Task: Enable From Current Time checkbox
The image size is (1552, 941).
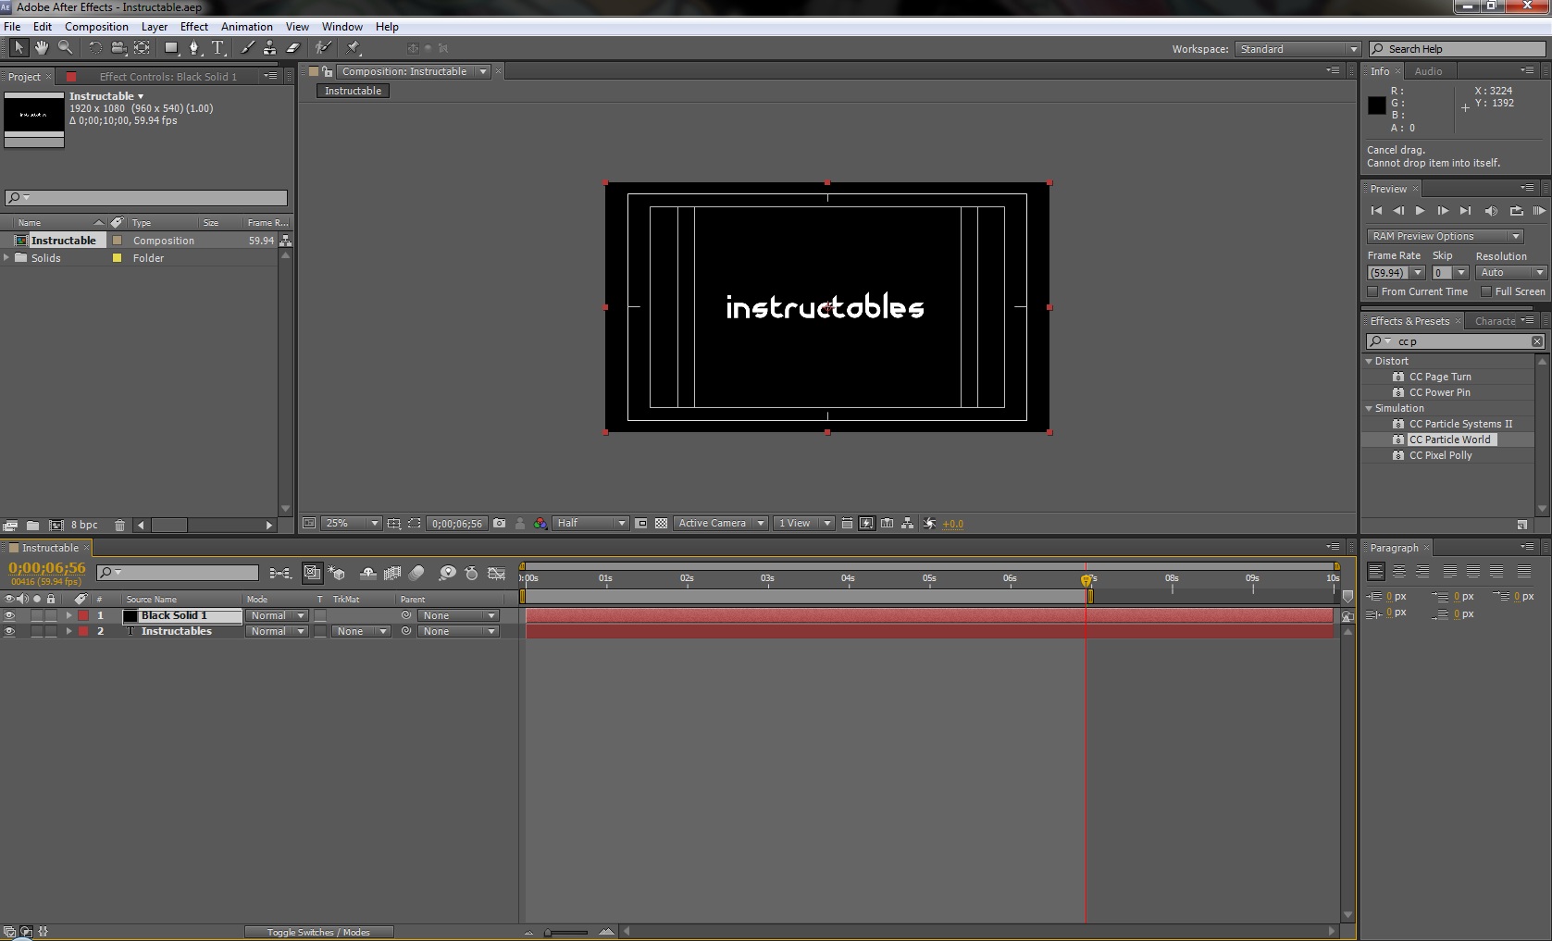Action: tap(1373, 291)
